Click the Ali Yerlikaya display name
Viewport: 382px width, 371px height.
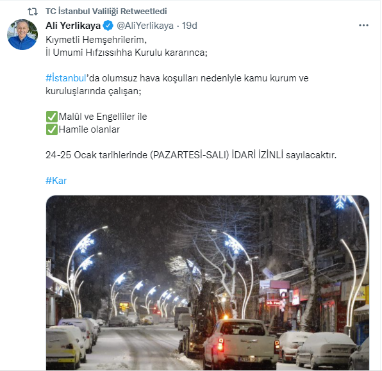point(73,26)
